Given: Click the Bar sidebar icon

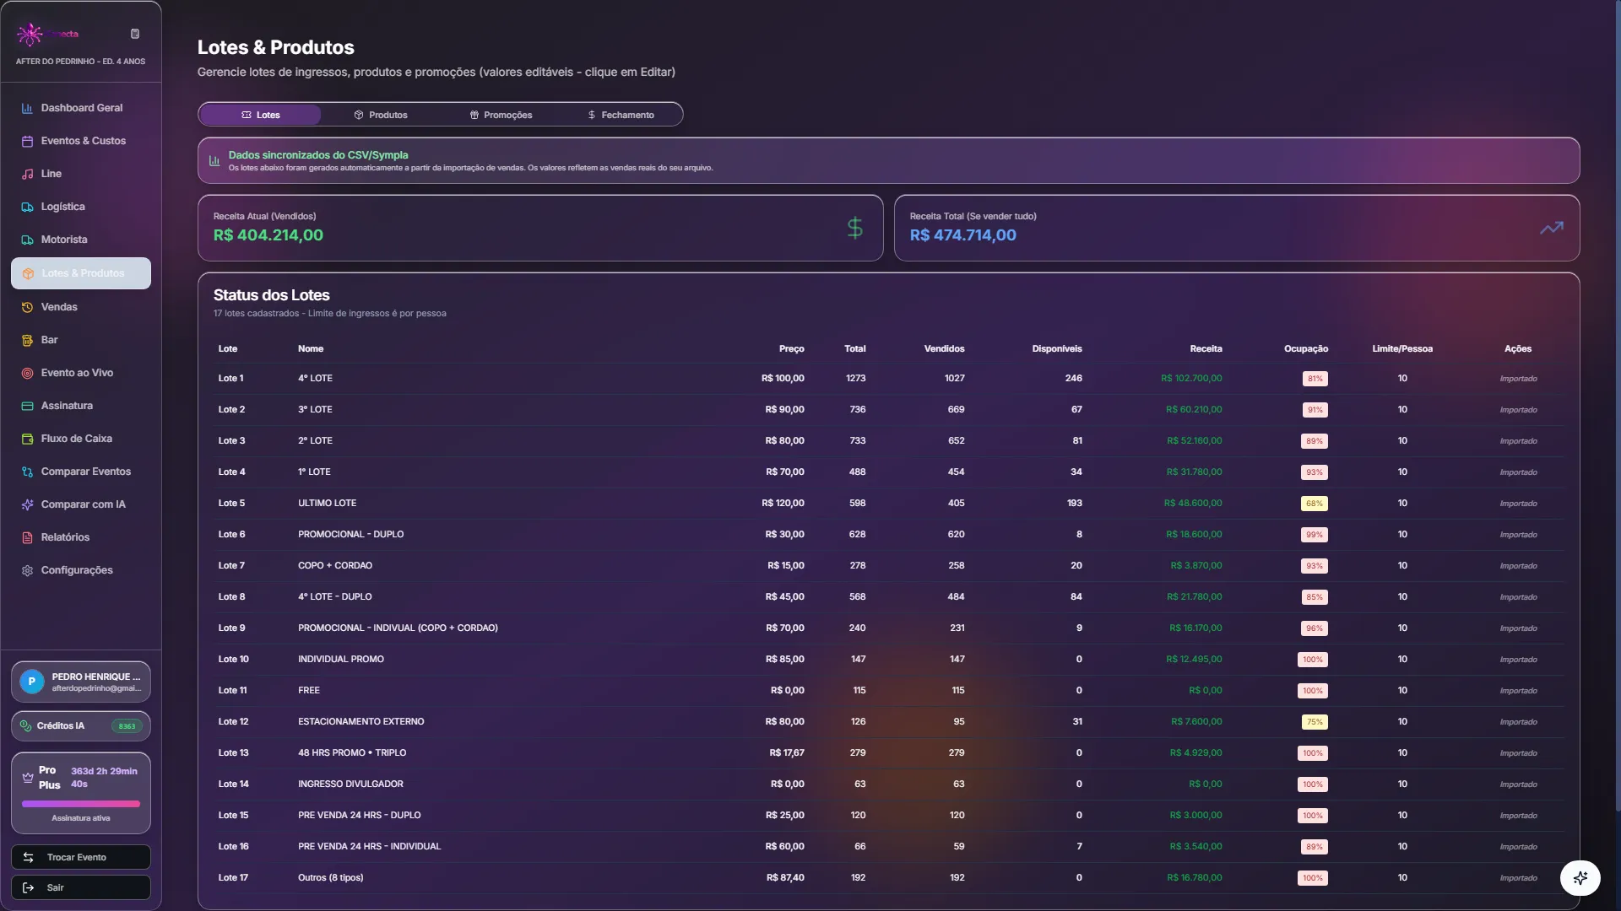Looking at the screenshot, I should [x=27, y=340].
